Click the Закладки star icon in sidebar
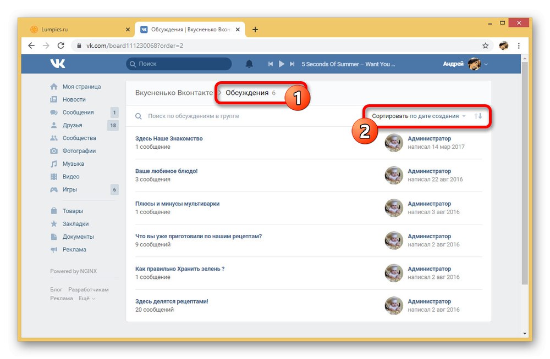 (54, 224)
